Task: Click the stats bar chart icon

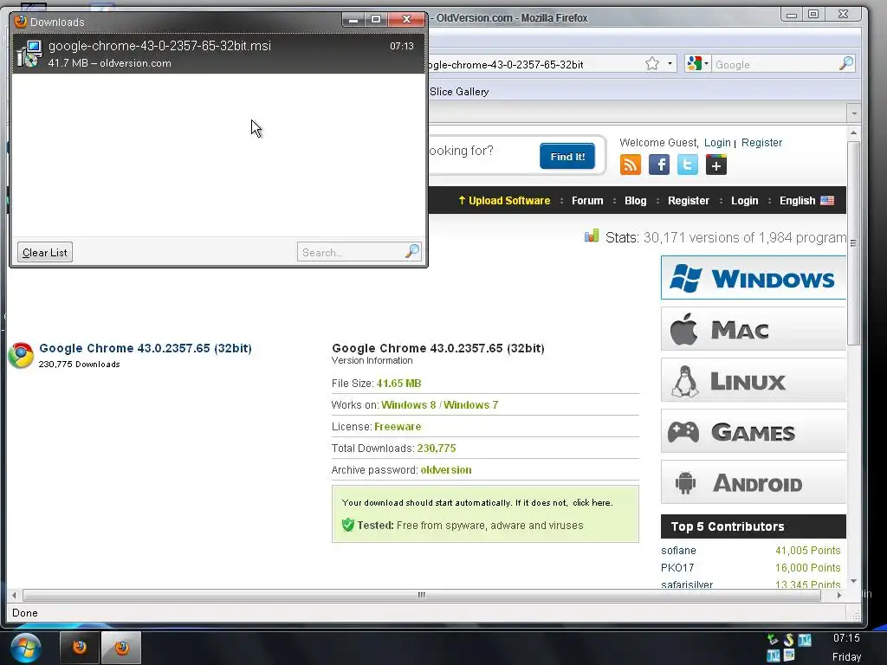Action: tap(592, 236)
